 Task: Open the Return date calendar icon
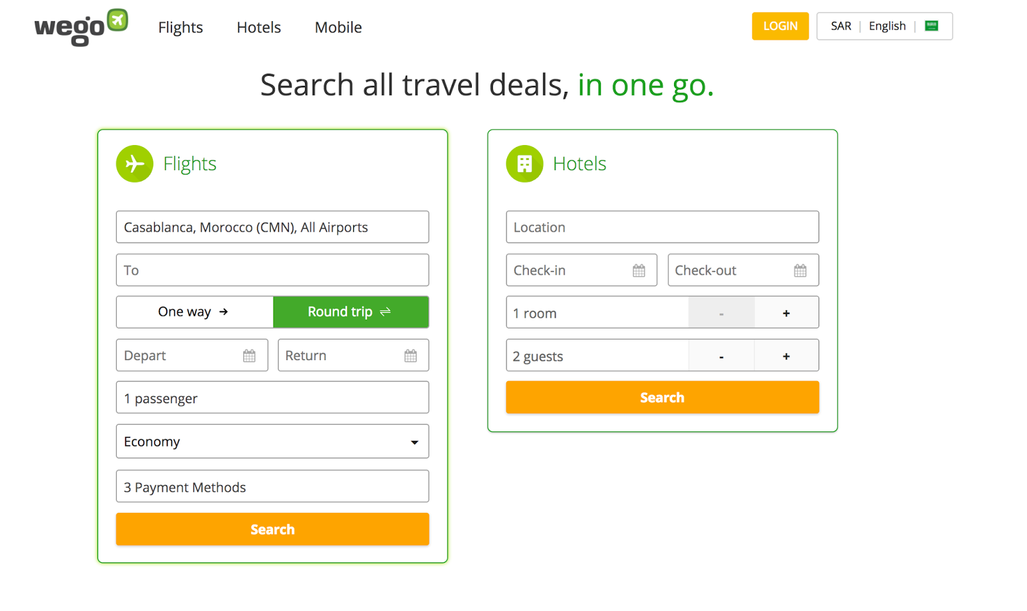411,356
